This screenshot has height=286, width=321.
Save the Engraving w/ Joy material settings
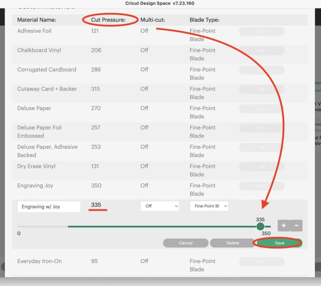pyautogui.click(x=279, y=243)
